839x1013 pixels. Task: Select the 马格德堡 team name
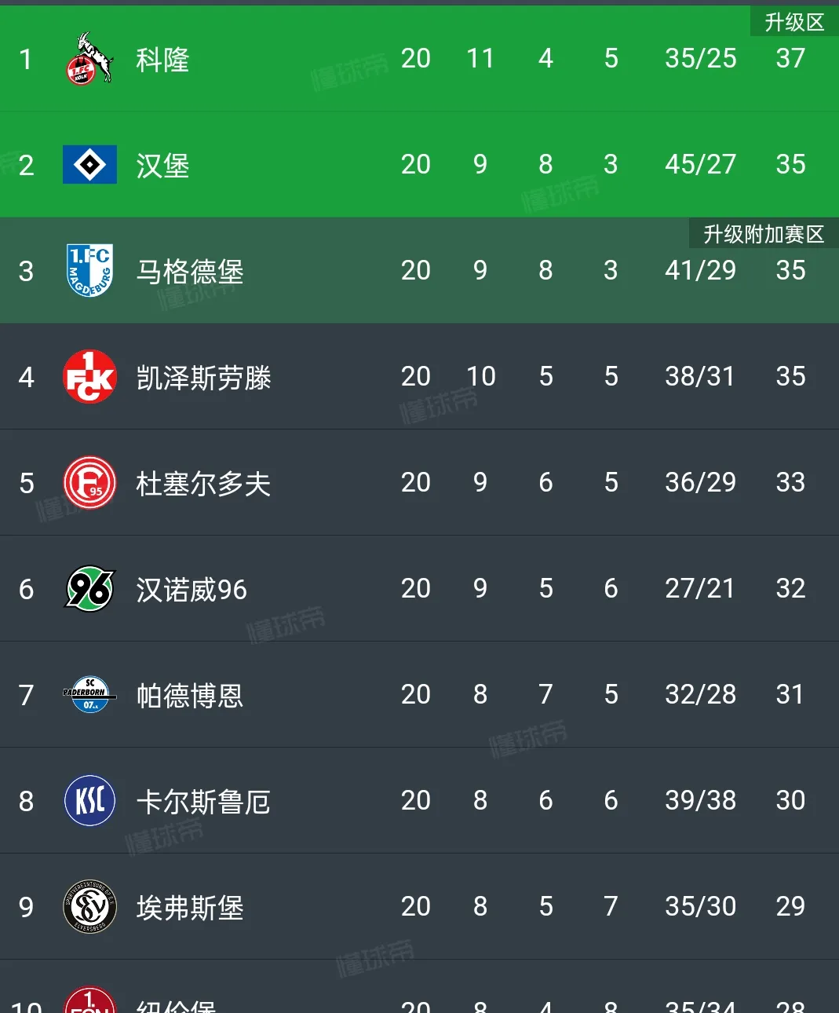(190, 272)
